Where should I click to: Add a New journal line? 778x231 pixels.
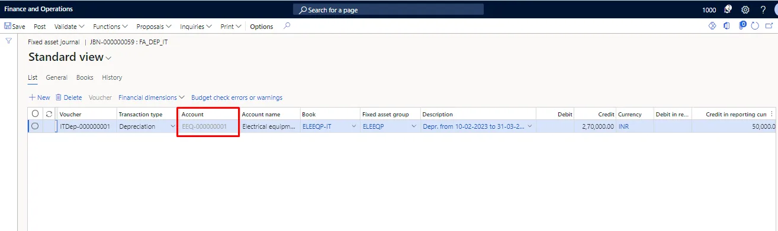click(x=40, y=97)
